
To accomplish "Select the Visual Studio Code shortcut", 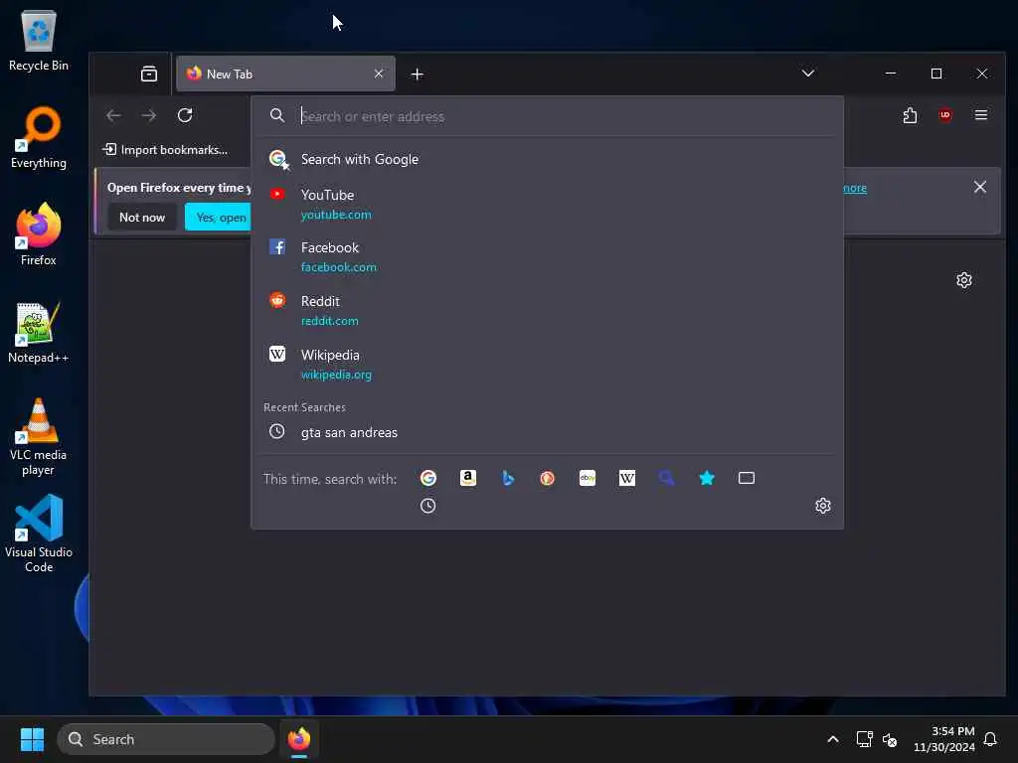I will pos(39,534).
